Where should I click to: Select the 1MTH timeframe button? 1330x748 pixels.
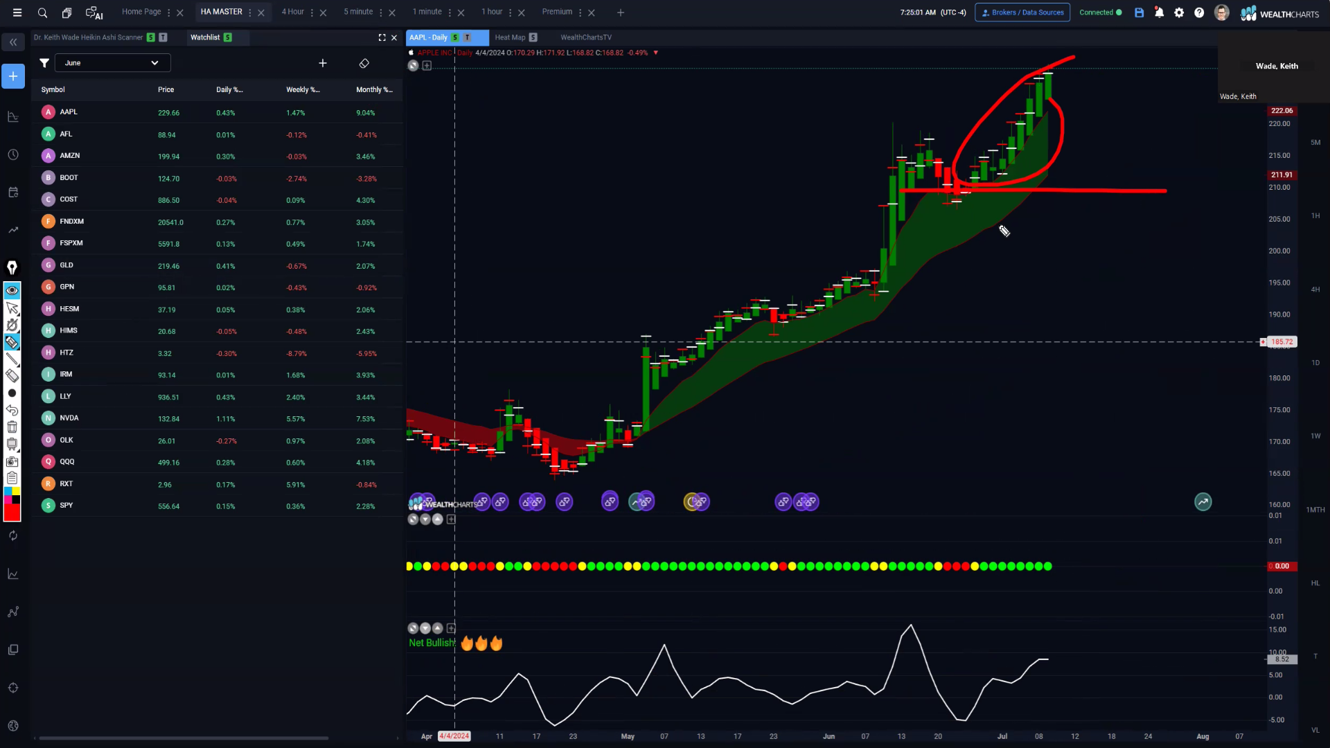pyautogui.click(x=1315, y=510)
